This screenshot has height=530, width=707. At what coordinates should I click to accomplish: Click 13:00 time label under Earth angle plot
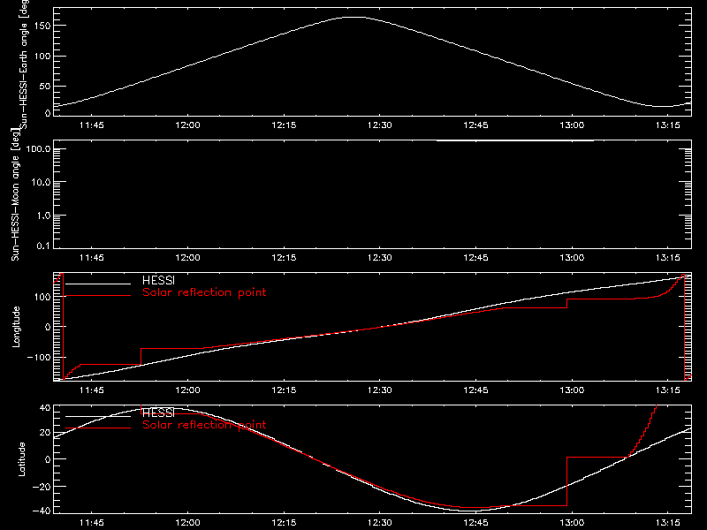pyautogui.click(x=572, y=125)
